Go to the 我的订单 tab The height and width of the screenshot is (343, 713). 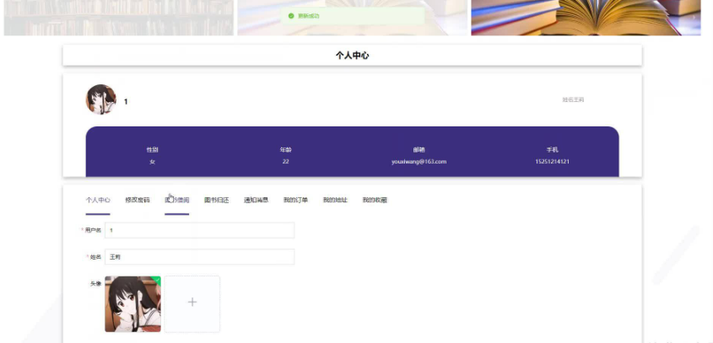[x=295, y=200]
